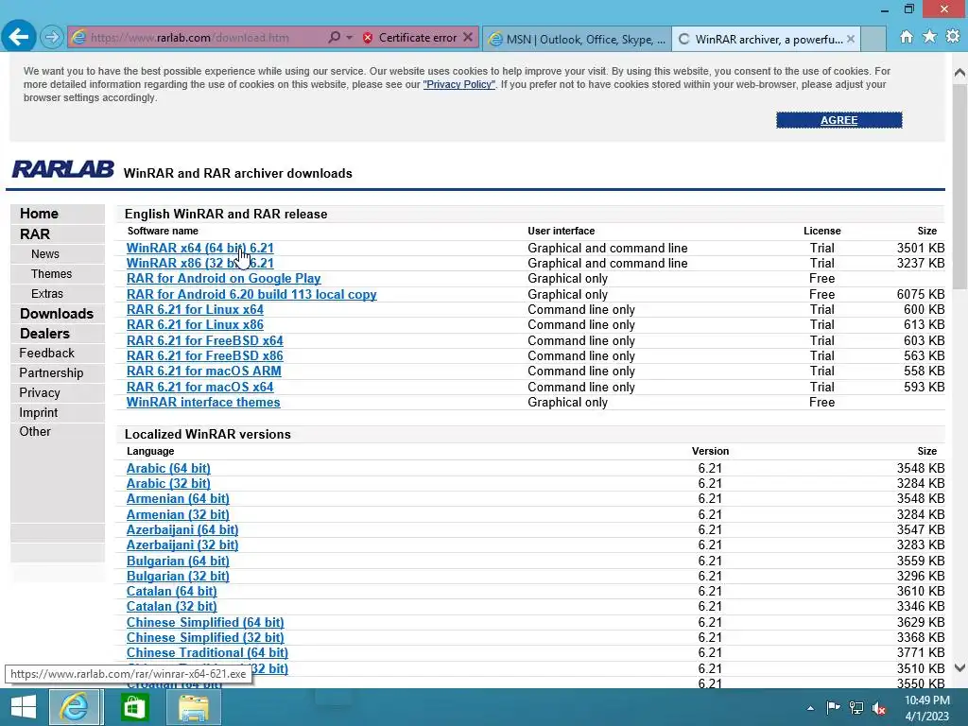Image resolution: width=968 pixels, height=726 pixels.
Task: Download RAR 6.21 for macOS x64
Action: pos(200,387)
